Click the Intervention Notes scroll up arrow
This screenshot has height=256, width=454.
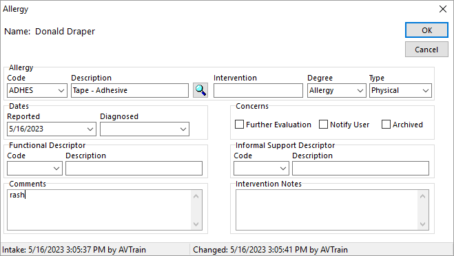423,196
